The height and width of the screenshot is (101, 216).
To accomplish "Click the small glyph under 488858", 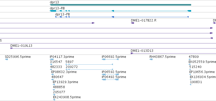I will [x=54, y=90].
